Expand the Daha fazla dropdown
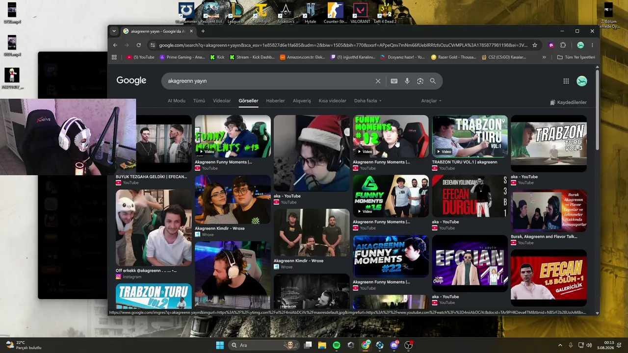The width and height of the screenshot is (628, 353). pyautogui.click(x=367, y=101)
